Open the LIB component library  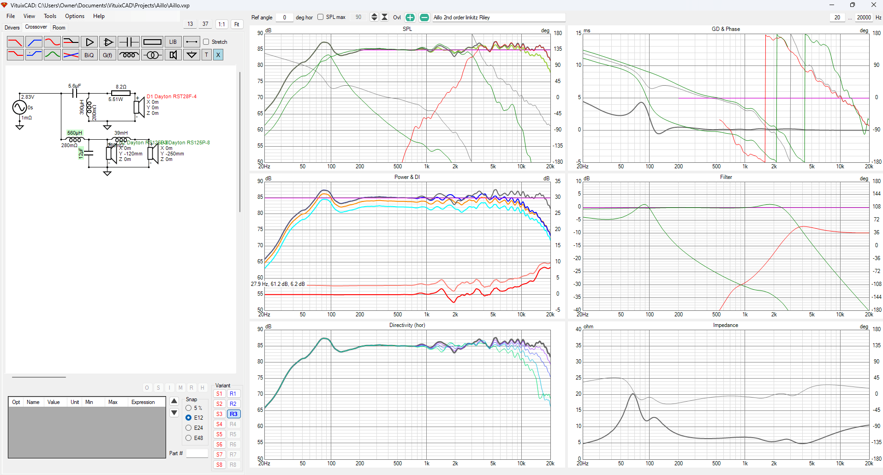click(x=173, y=42)
